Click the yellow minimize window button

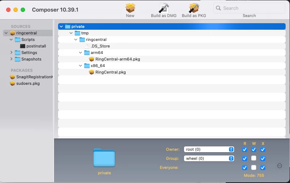tap(16, 10)
